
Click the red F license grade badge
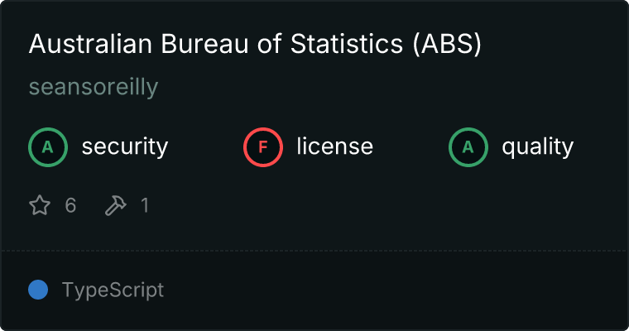(263, 147)
